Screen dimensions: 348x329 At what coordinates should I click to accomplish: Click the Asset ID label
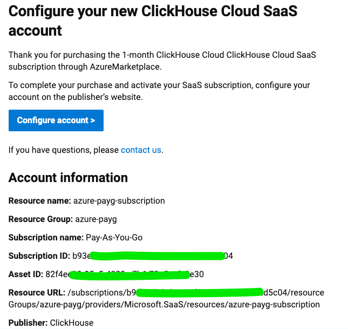click(25, 274)
